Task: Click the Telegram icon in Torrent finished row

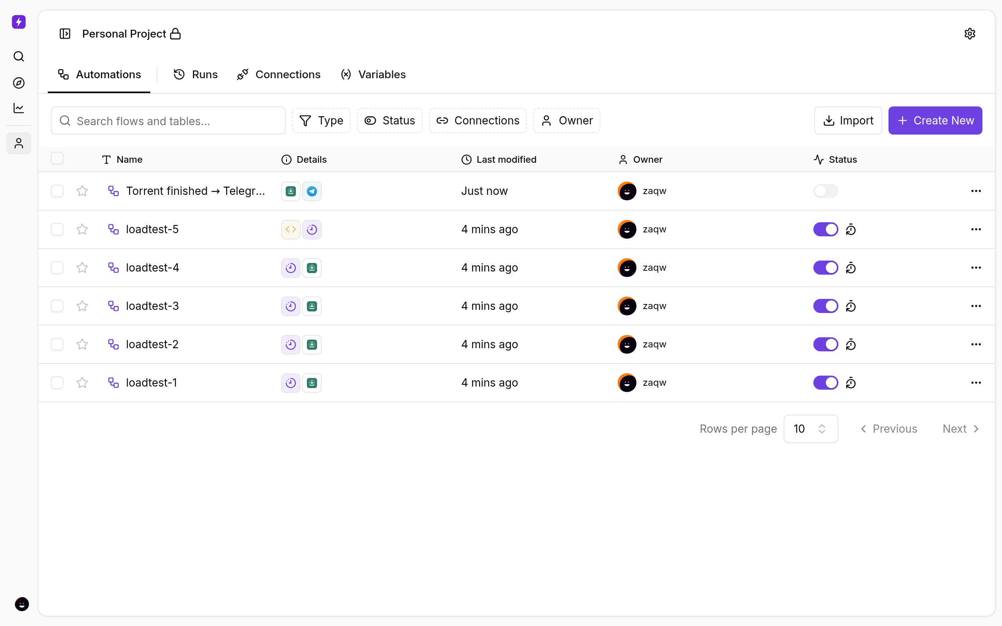Action: [312, 191]
